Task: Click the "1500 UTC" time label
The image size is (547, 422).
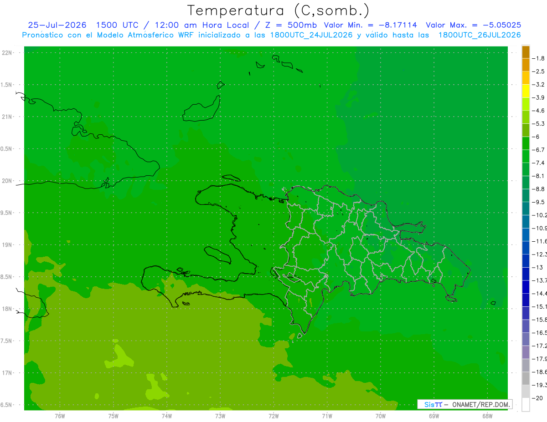Action: [x=117, y=25]
